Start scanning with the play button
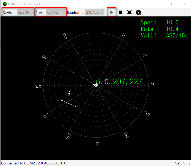The width and height of the screenshot is (191, 166). coord(112,12)
